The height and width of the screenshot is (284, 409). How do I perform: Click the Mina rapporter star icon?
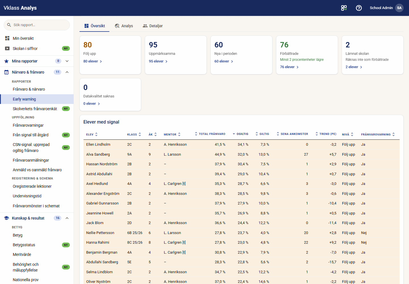coord(6,61)
